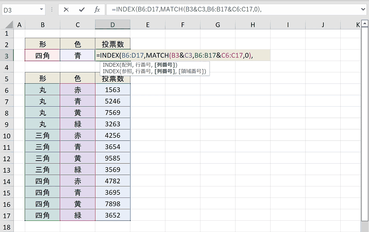Viewport: 369px width, 232px height.
Task: Select row 3 header
Action: tap(7, 56)
